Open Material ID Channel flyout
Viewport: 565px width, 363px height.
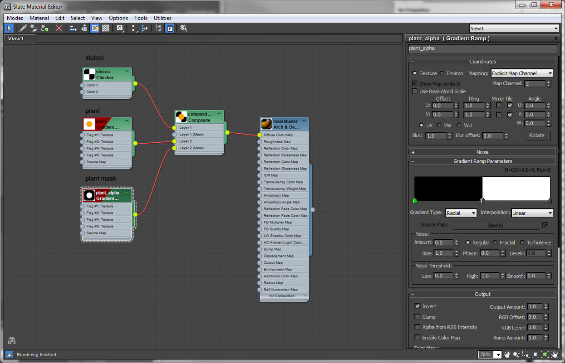tap(120, 28)
